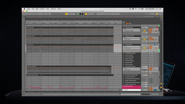Toggle the yellow Auto monitor button on Organ Patches
Screen dimensions: 185x104
(x=145, y=40)
